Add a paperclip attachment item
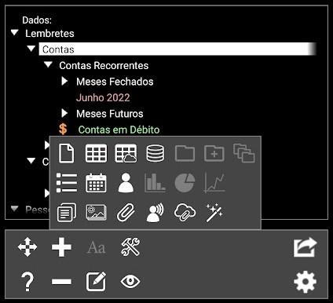 tap(126, 212)
